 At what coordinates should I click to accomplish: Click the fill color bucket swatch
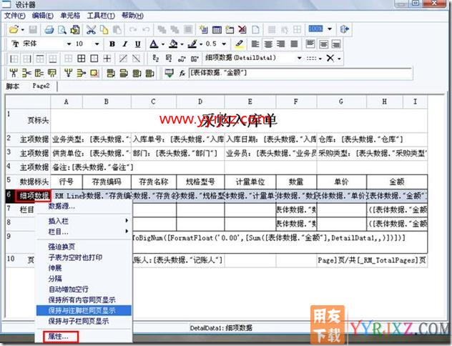coord(173,44)
